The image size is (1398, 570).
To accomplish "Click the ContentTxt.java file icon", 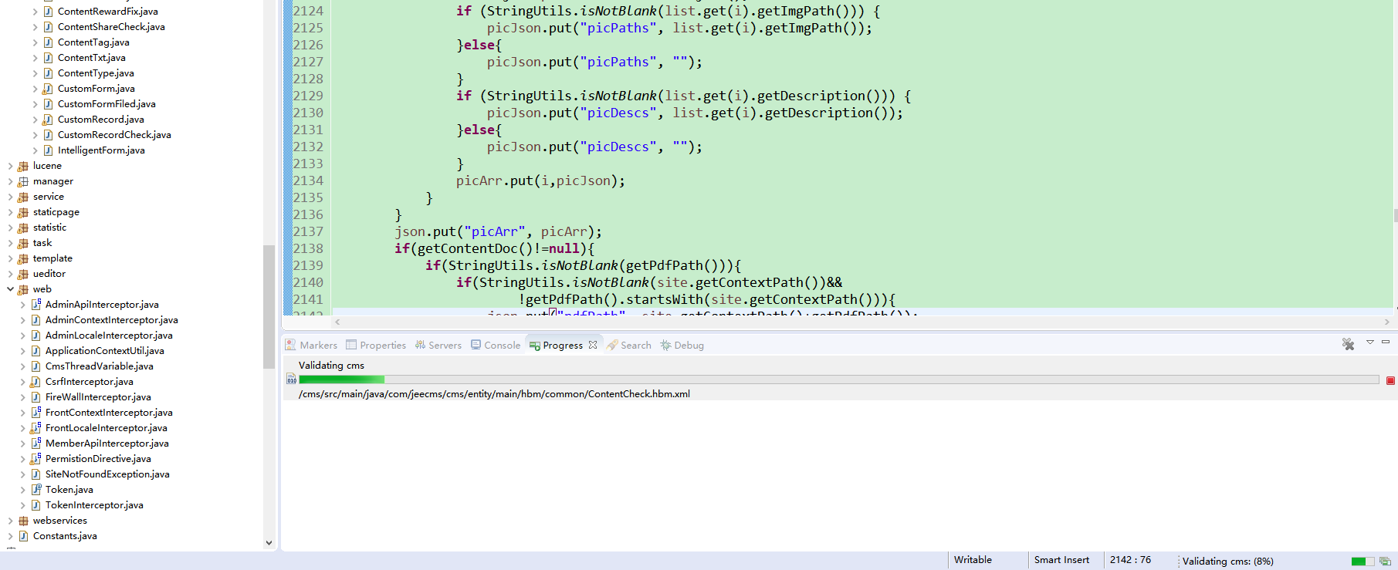I will coord(48,58).
